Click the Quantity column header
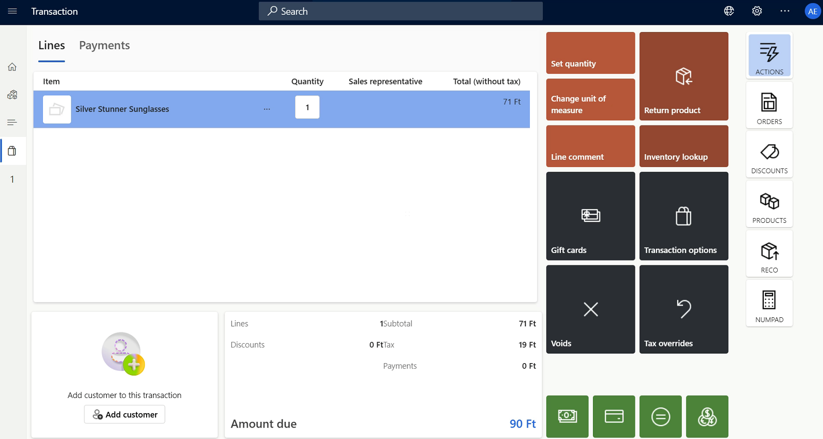This screenshot has width=823, height=439. [x=307, y=82]
